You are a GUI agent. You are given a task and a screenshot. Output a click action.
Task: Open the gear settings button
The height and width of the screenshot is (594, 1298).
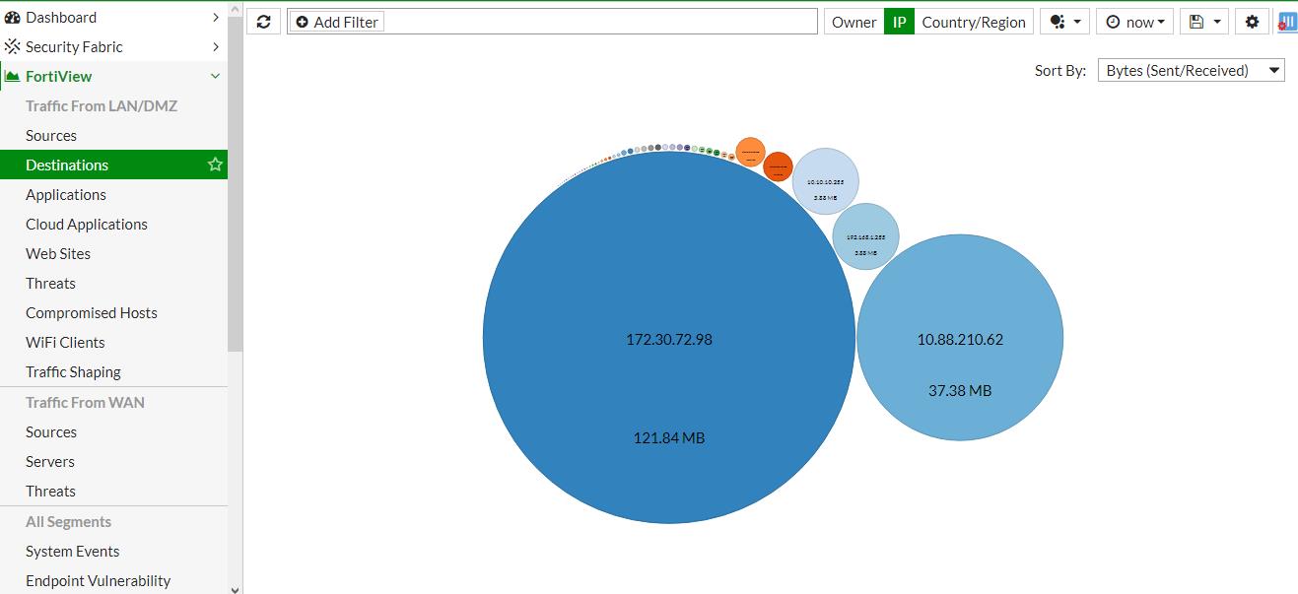pyautogui.click(x=1252, y=22)
